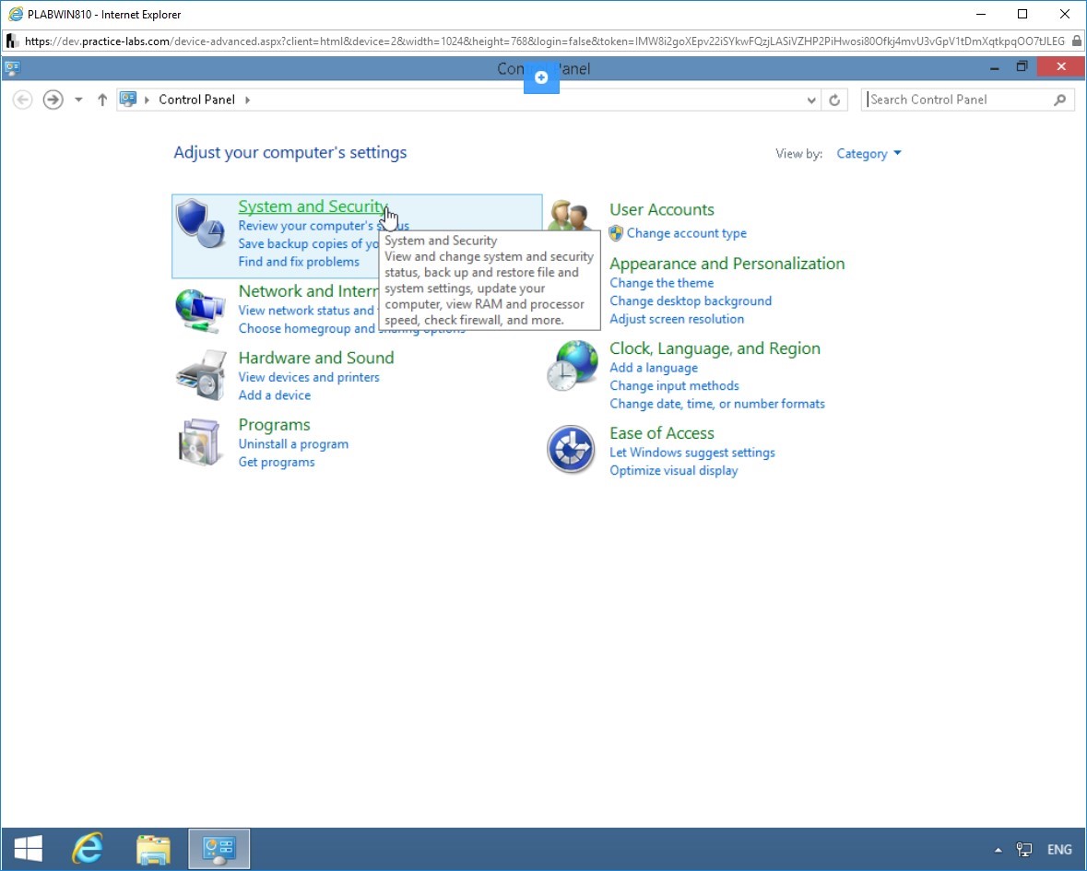Image resolution: width=1087 pixels, height=871 pixels.
Task: Click the Control Panel taskbar button
Action: point(219,850)
